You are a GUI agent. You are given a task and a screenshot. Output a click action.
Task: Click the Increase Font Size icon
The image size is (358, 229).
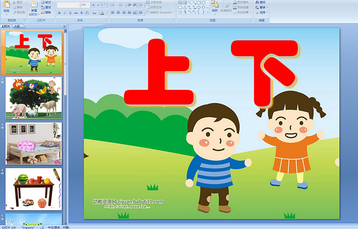pyautogui.click(x=94, y=5)
